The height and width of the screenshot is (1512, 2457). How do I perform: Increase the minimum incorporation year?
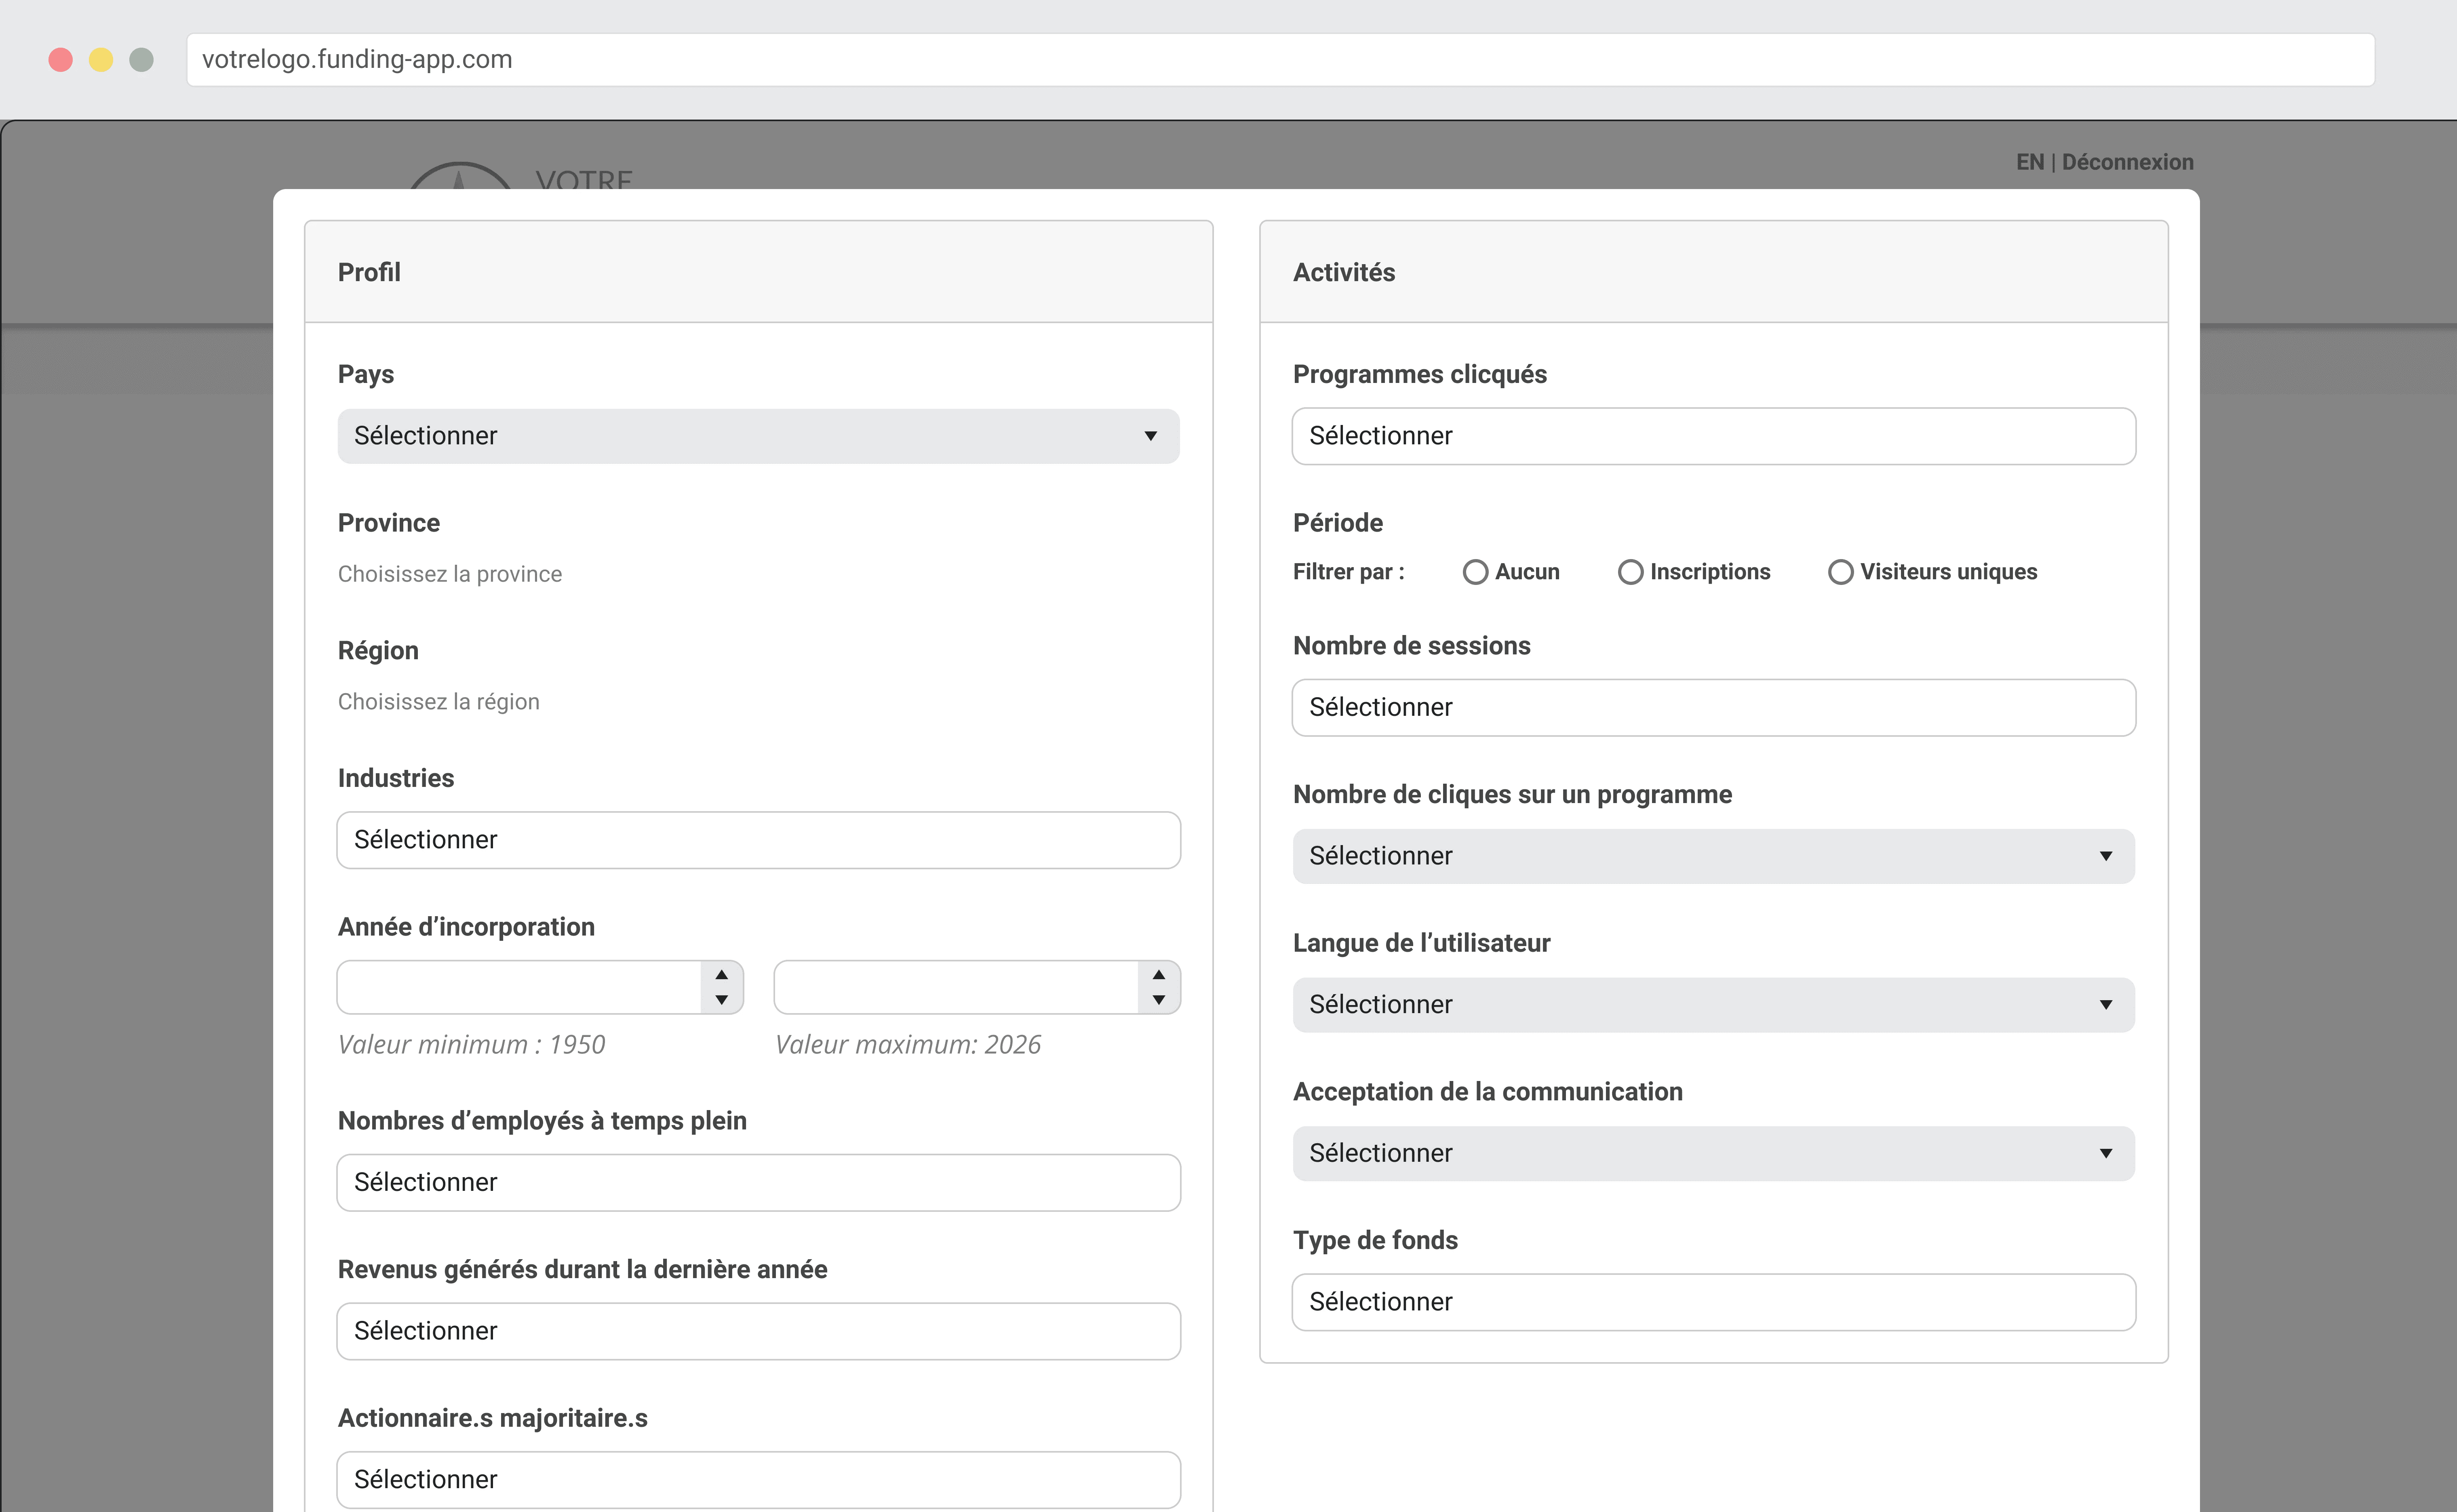(x=721, y=975)
